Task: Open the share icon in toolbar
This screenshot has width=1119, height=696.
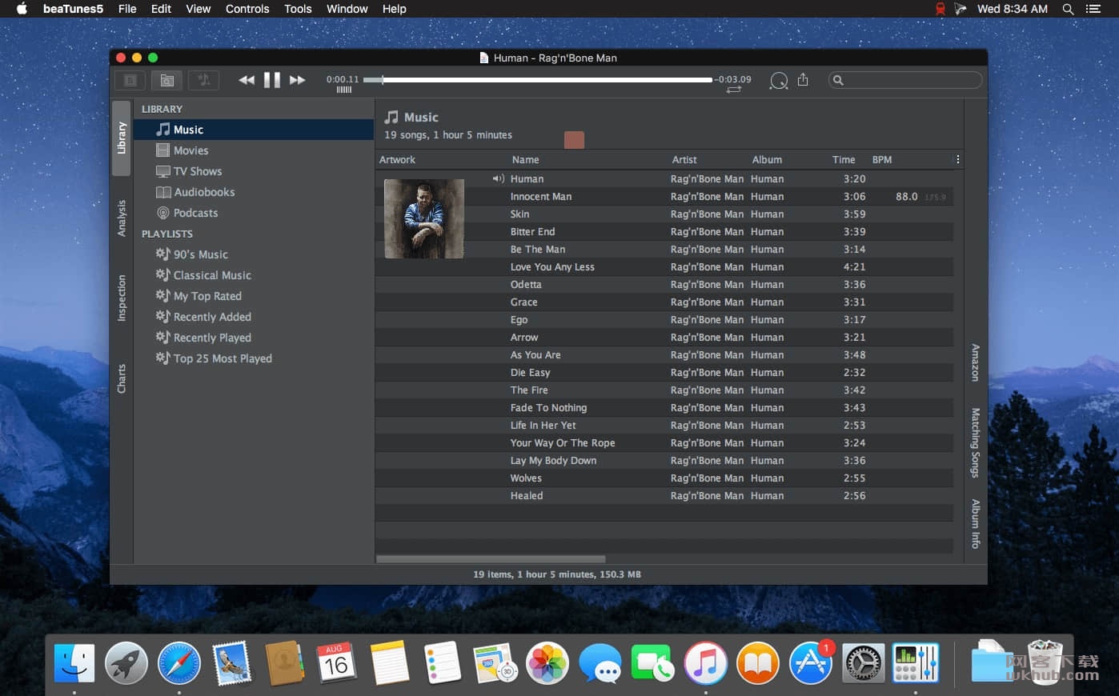Action: pos(803,80)
